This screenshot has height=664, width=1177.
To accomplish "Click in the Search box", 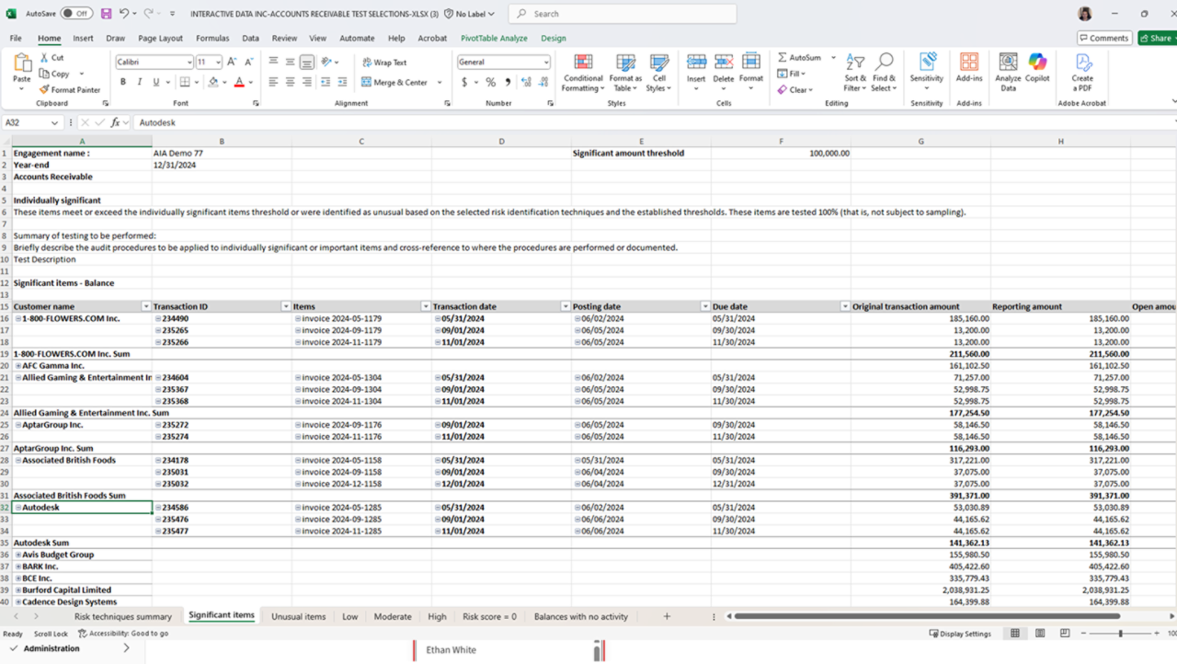I will point(625,14).
